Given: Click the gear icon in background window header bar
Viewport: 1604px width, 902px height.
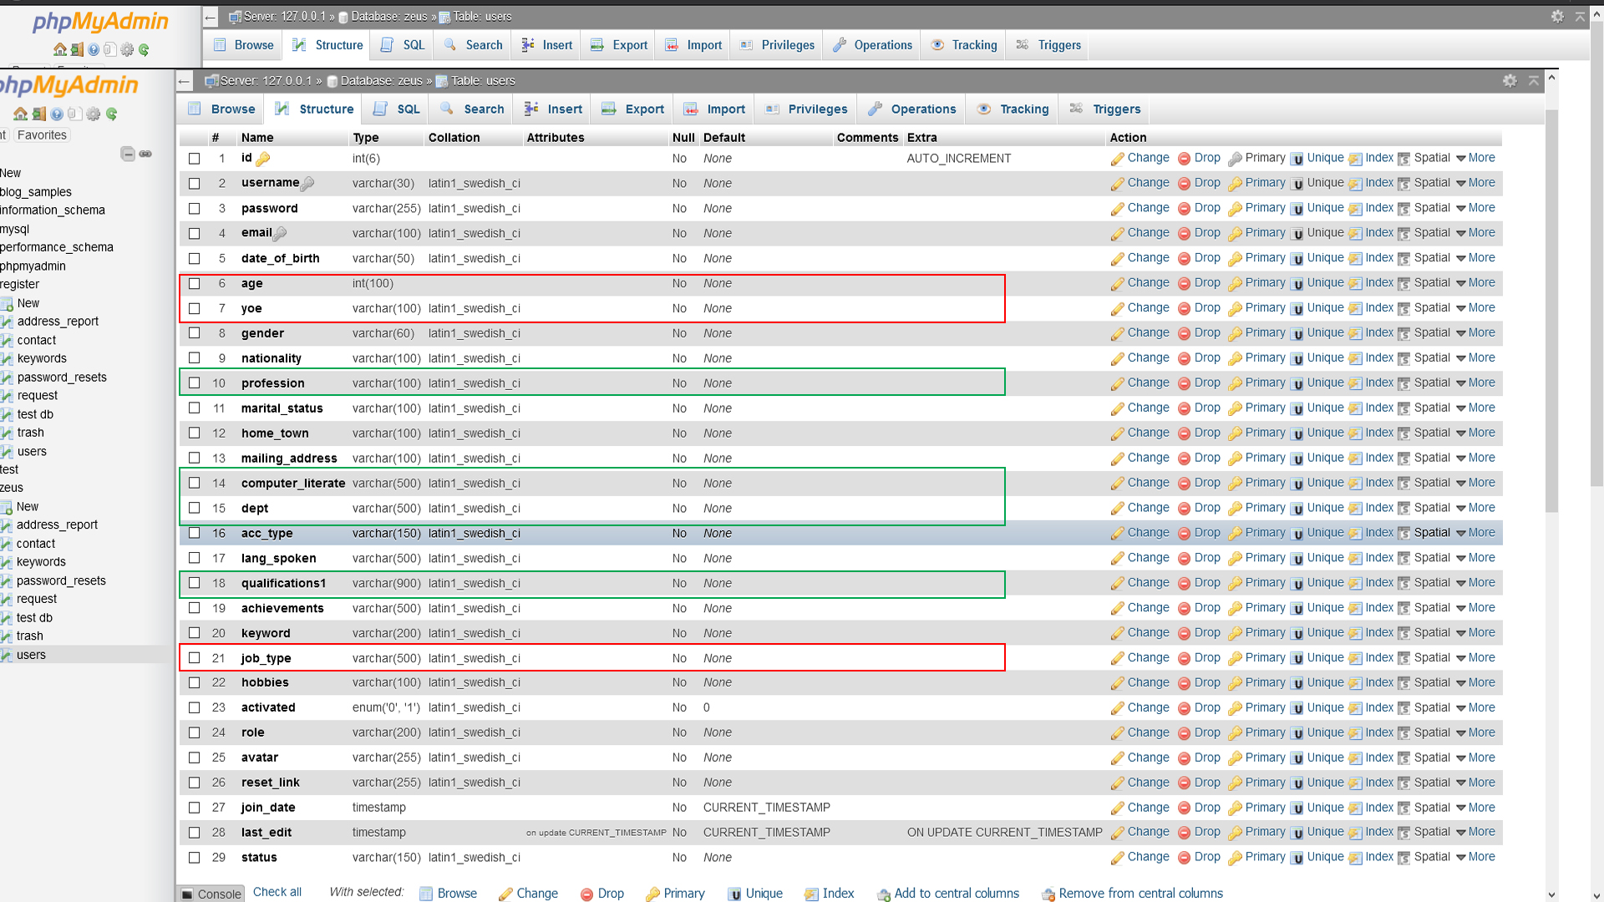Looking at the screenshot, I should pyautogui.click(x=1557, y=17).
